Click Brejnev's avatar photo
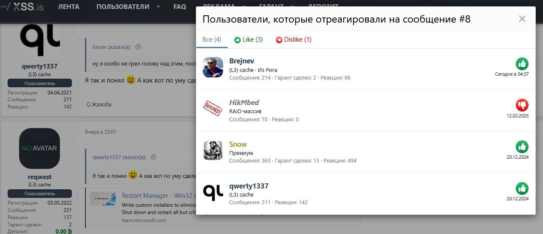This screenshot has width=543, height=234. pyautogui.click(x=213, y=67)
